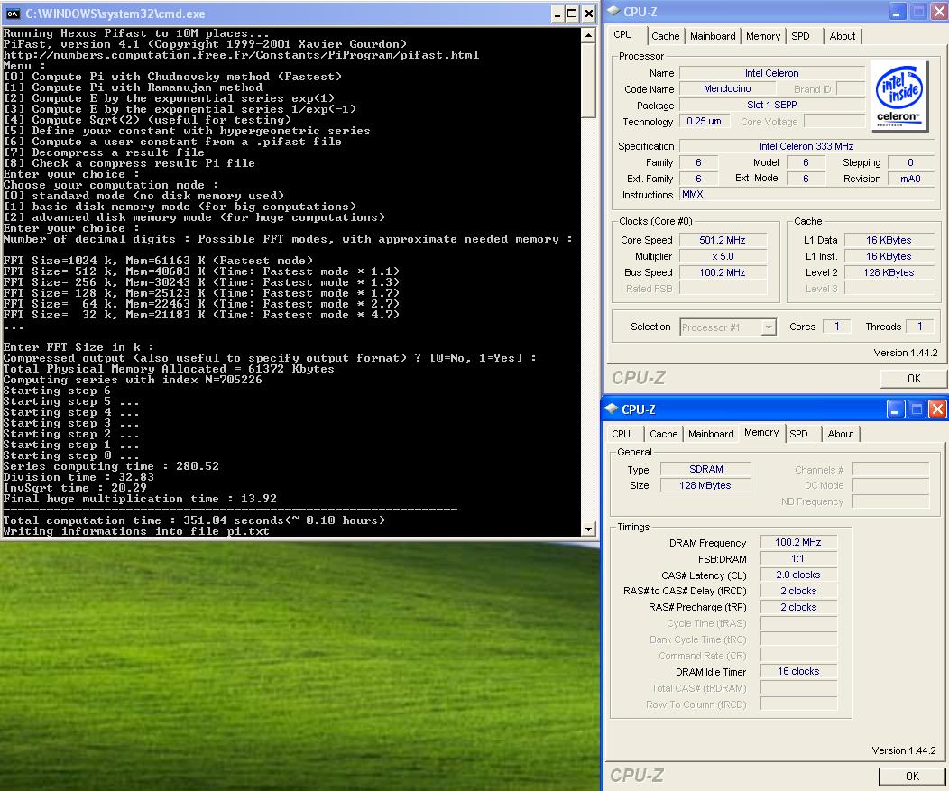This screenshot has width=949, height=791.
Task: Select the CPU tab in top CPU-Z window
Action: [622, 34]
